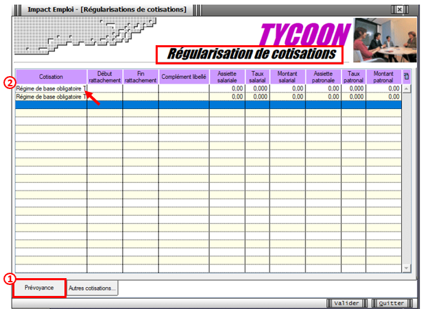Select the Assiette patronale column header

323,77
